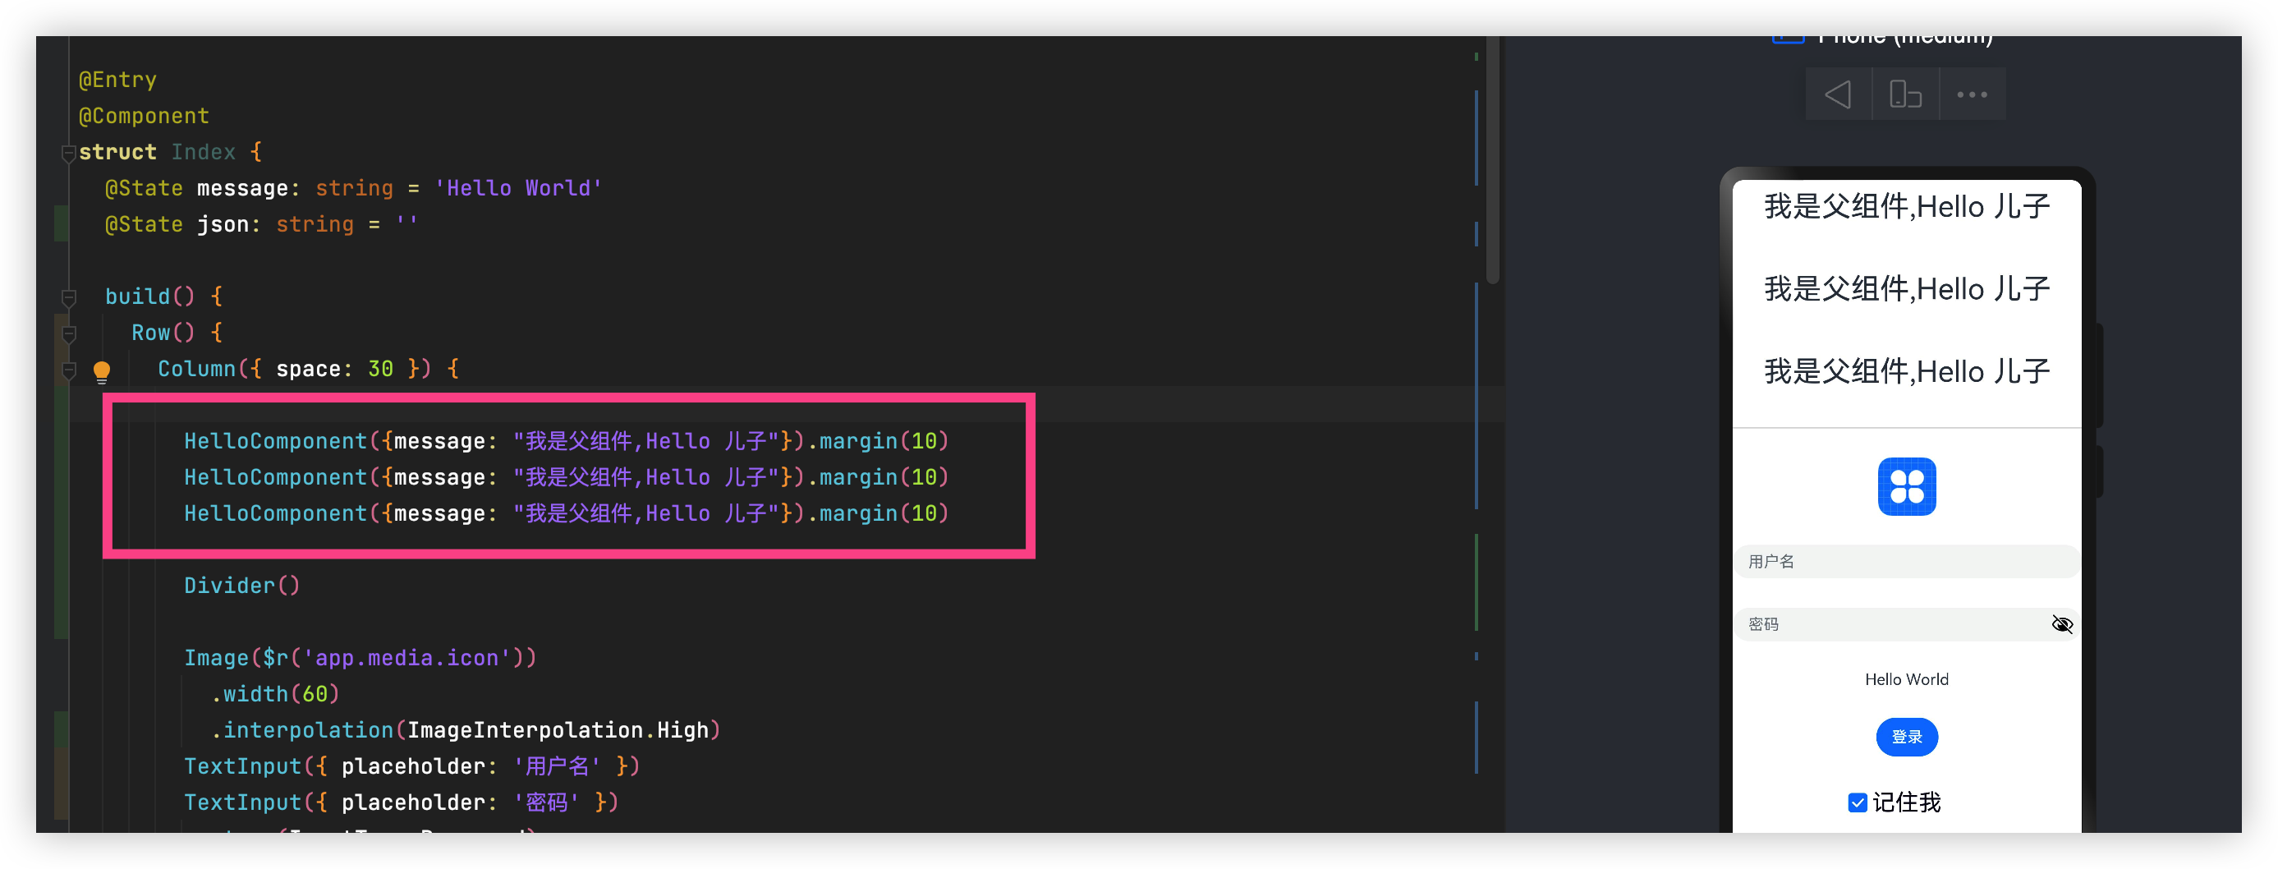Click the 记住我 label text
Image resolution: width=2278 pixels, height=869 pixels.
click(x=1907, y=802)
